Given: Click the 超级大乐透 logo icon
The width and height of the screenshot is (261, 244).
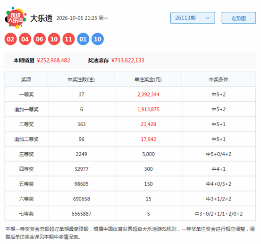Looking at the screenshot, I should 16,17.
